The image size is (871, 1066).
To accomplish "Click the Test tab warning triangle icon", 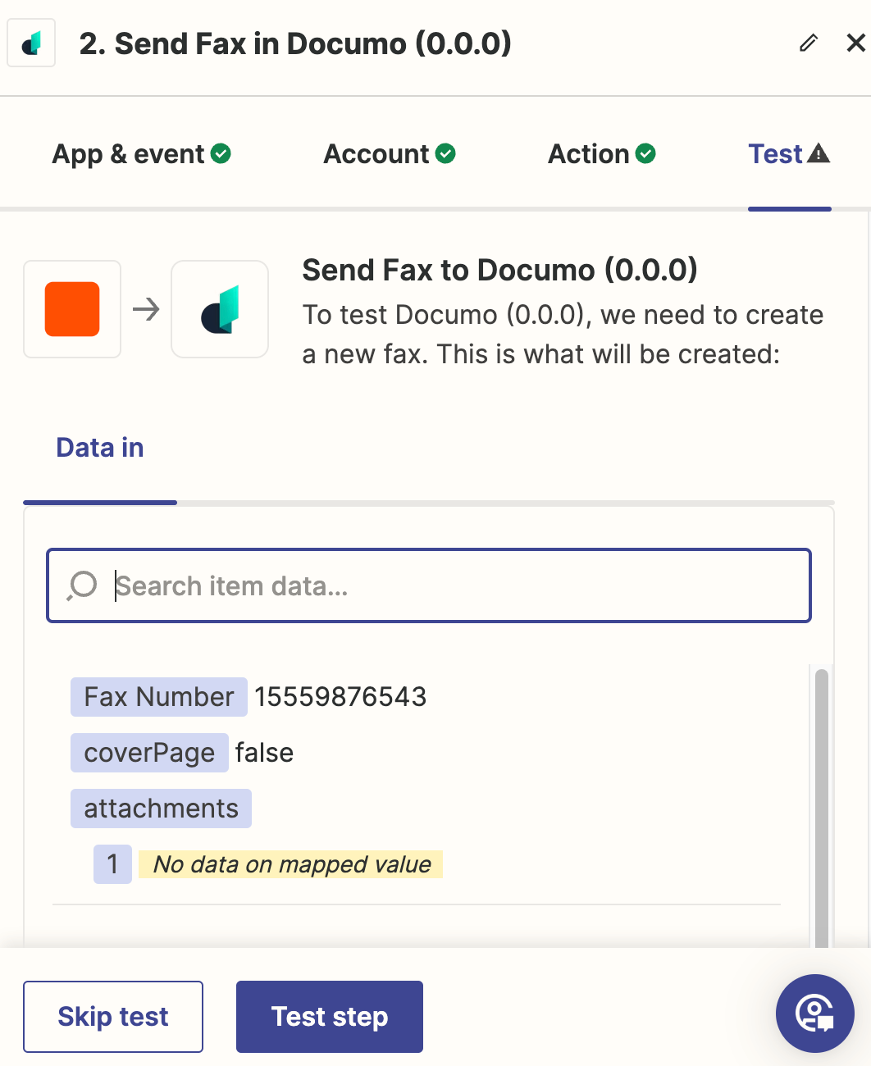I will click(x=819, y=153).
